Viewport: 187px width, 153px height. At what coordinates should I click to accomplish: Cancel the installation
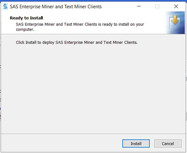point(168,144)
